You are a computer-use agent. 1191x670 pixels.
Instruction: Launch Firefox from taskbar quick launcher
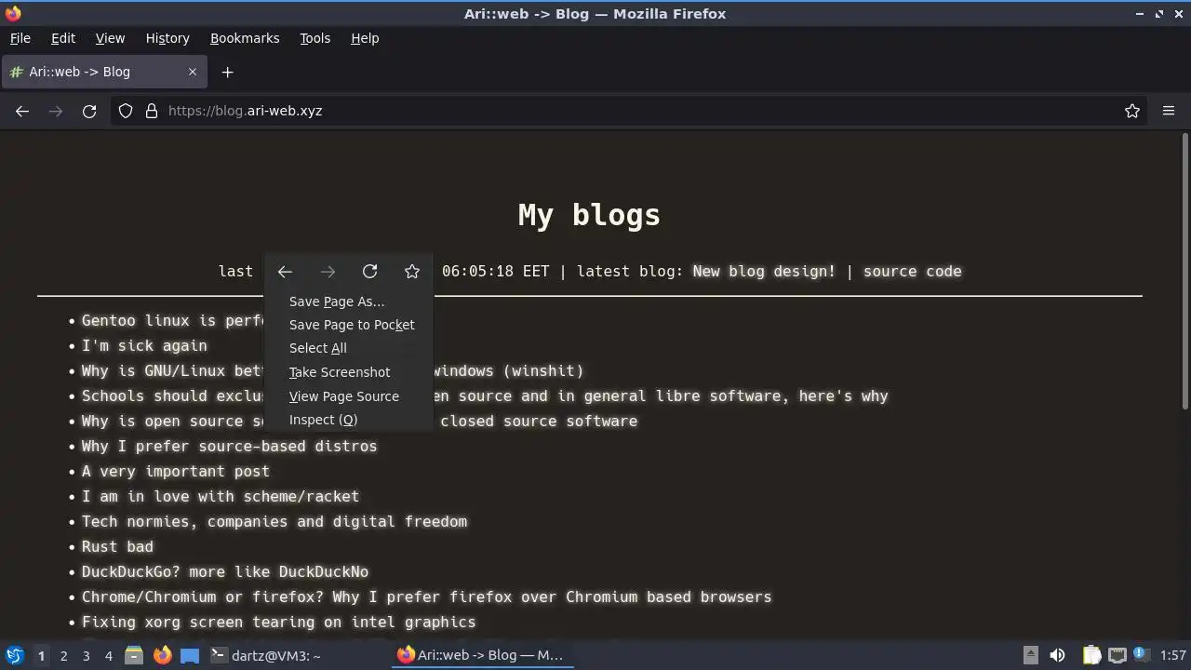click(x=162, y=655)
